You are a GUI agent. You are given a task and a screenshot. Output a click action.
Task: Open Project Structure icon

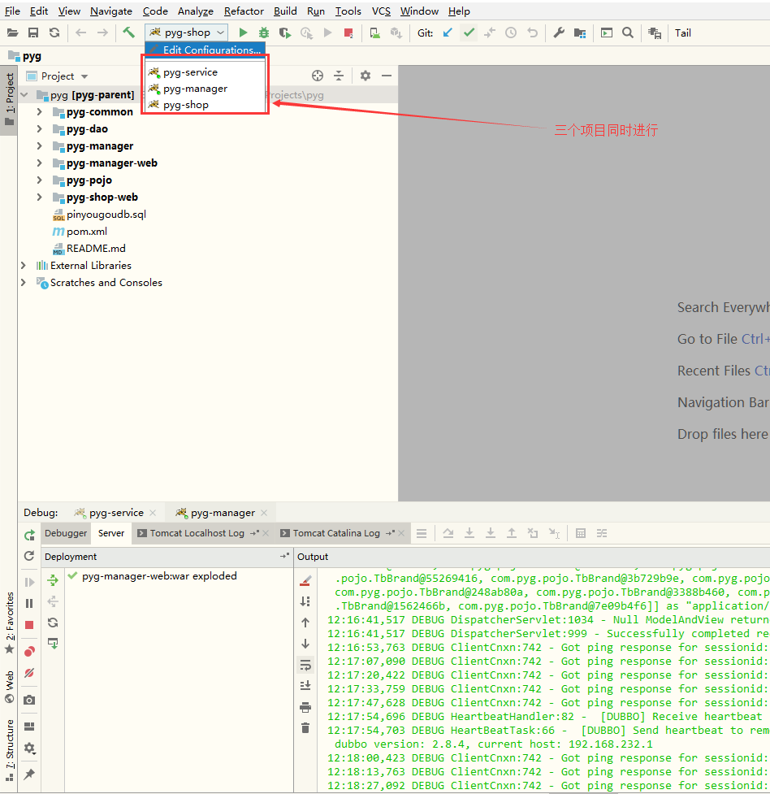tap(580, 33)
